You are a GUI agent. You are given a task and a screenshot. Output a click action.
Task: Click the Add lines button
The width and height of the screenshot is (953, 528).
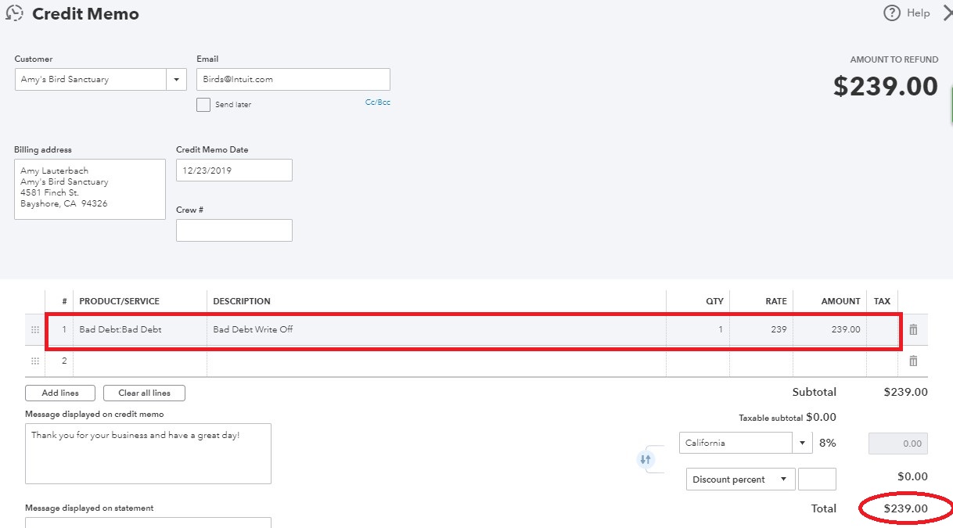tap(60, 393)
